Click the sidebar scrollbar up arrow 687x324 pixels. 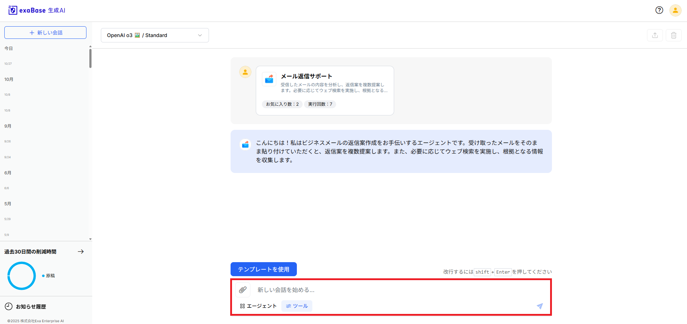(90, 46)
